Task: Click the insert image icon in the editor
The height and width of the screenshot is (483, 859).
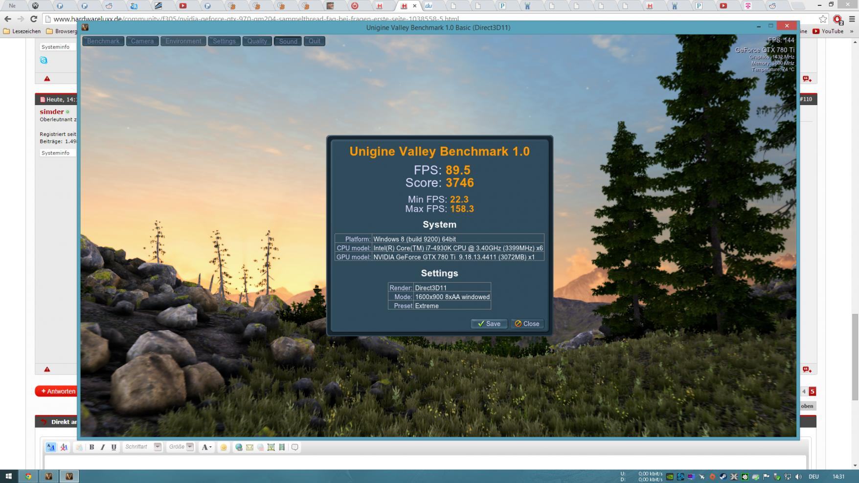Action: coord(271,447)
